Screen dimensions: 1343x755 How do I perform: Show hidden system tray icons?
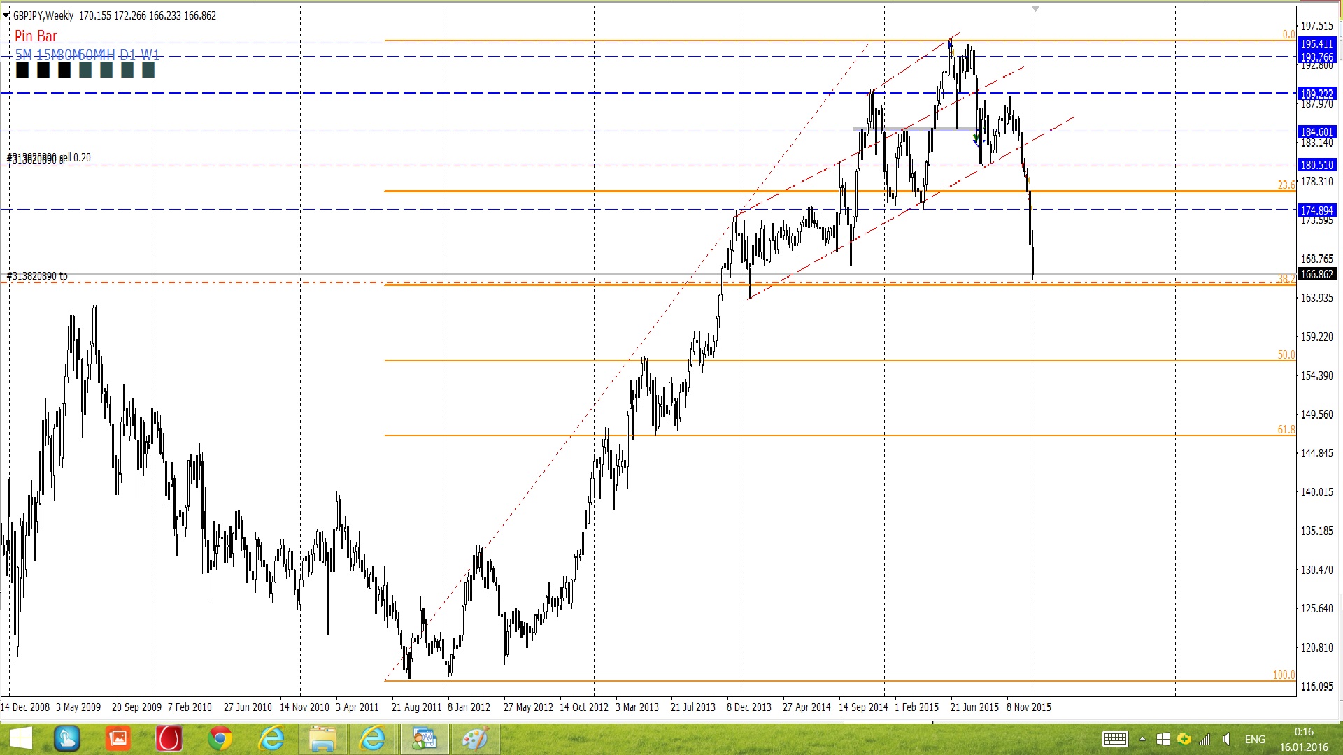(x=1142, y=739)
